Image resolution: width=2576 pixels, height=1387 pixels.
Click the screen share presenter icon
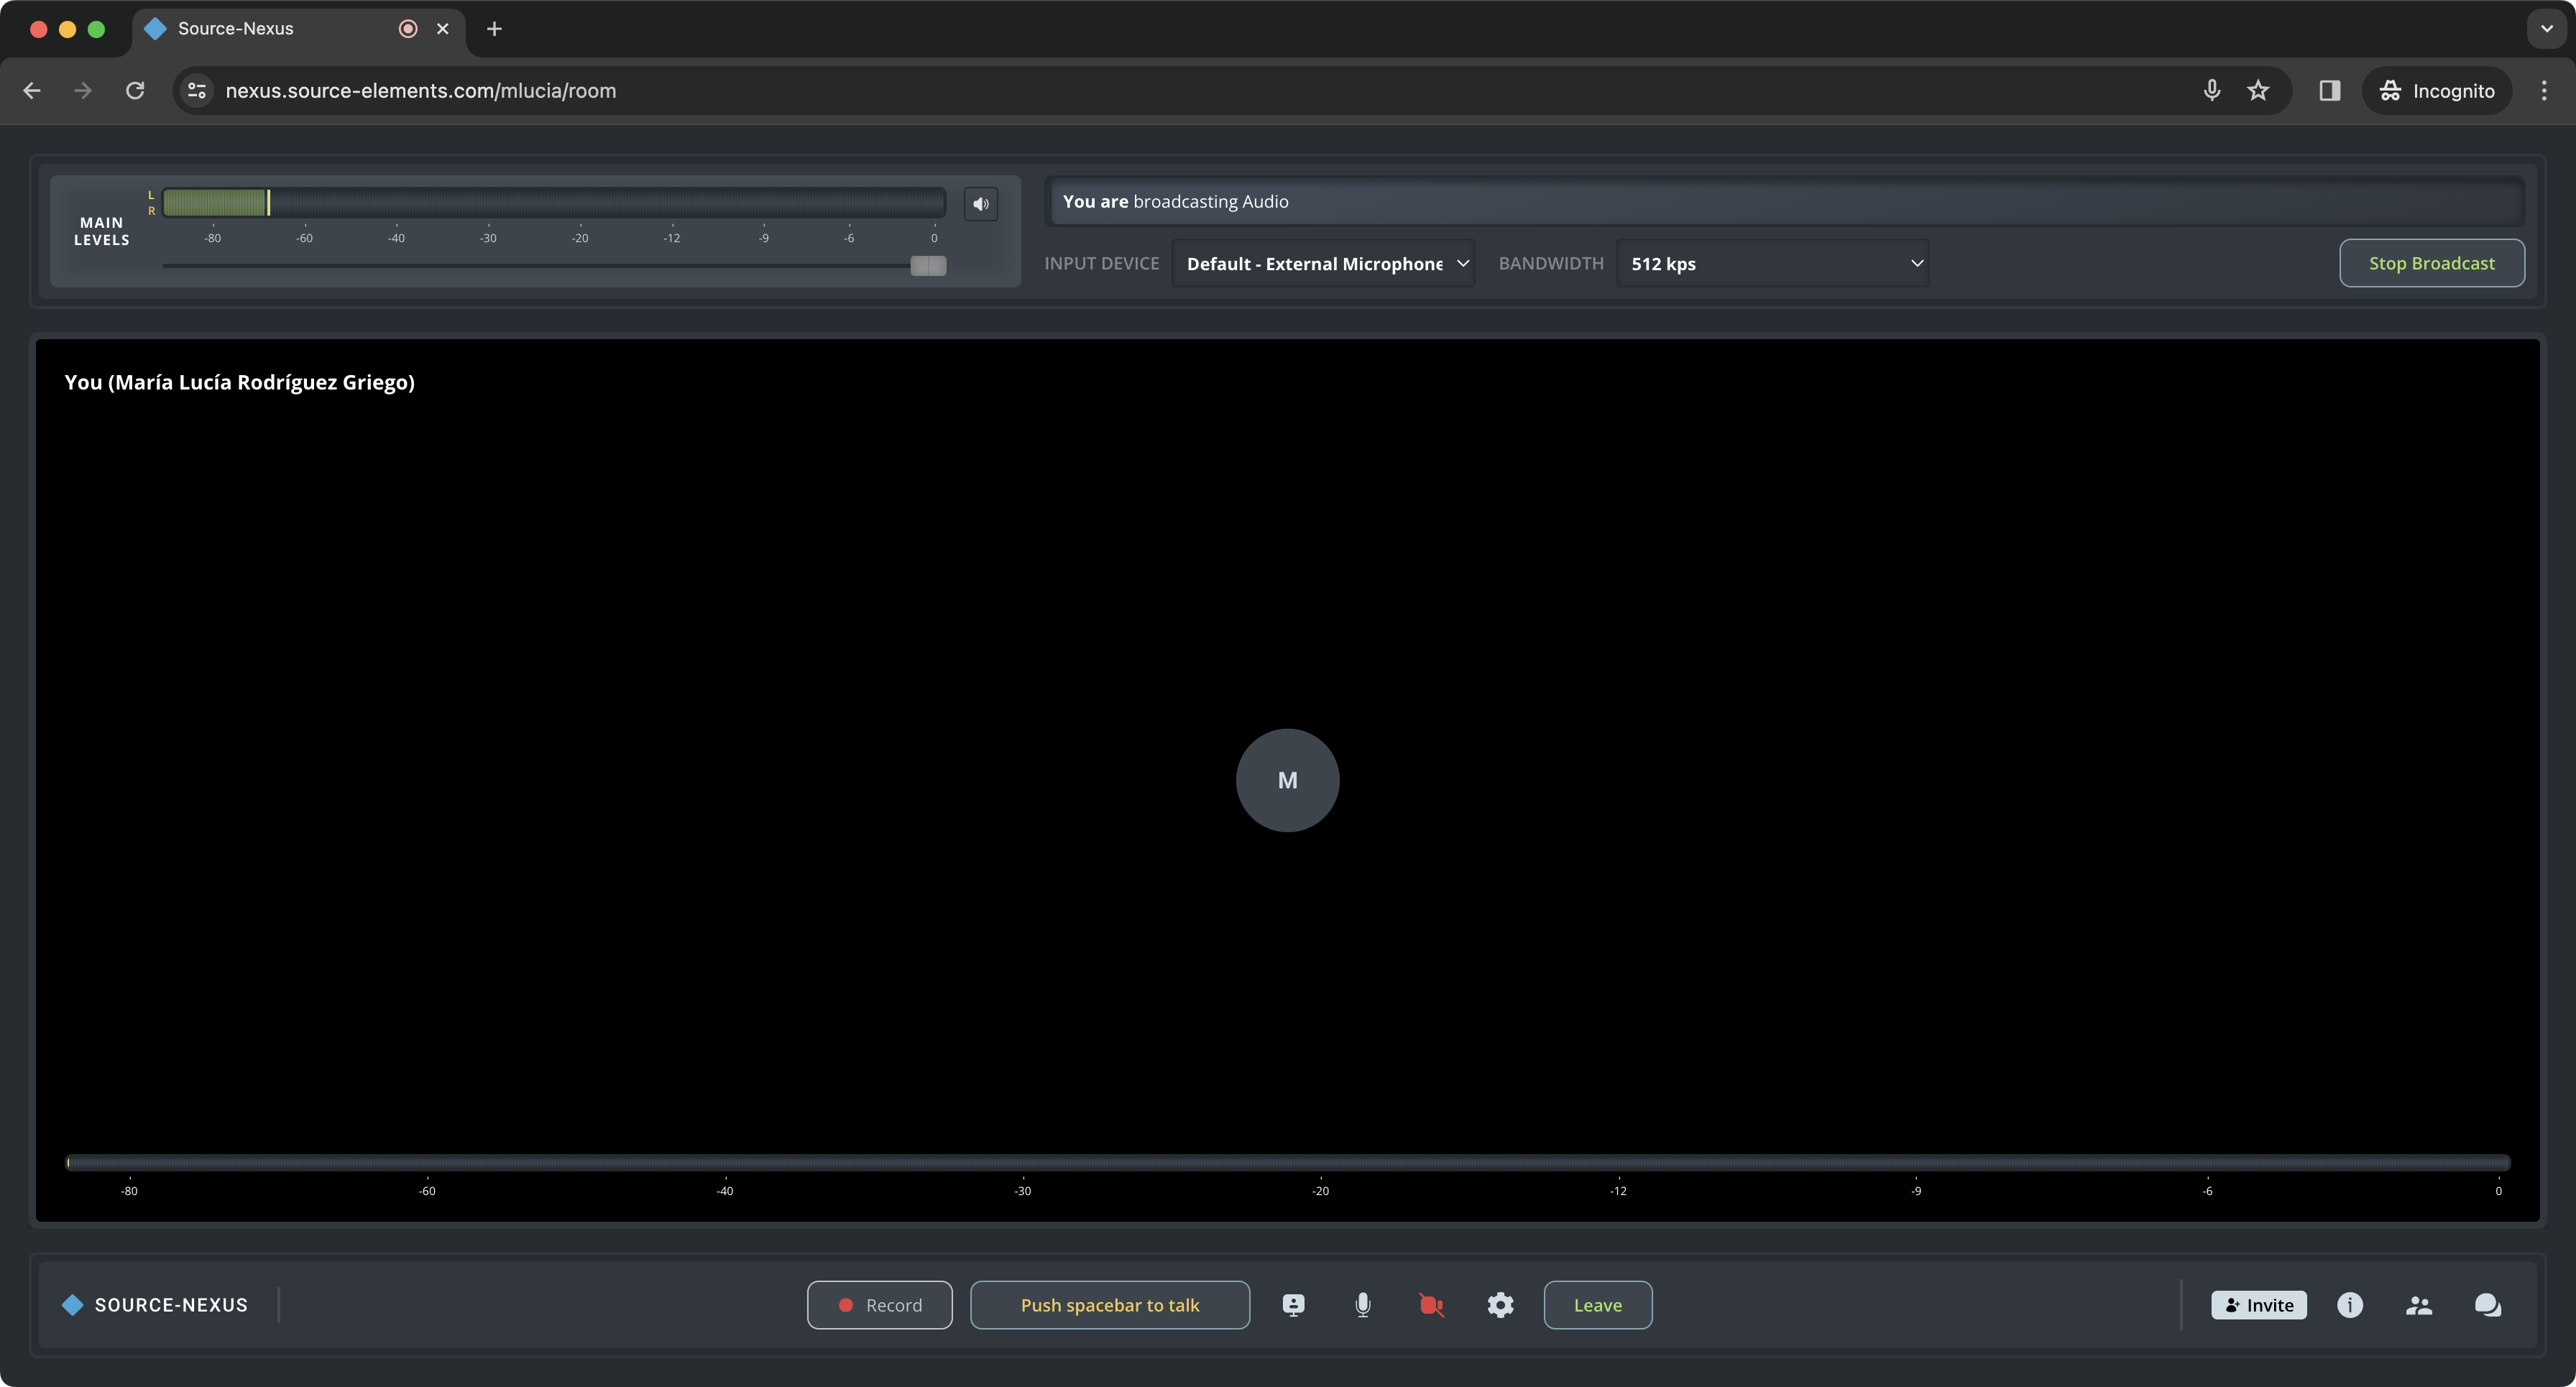coord(1293,1305)
